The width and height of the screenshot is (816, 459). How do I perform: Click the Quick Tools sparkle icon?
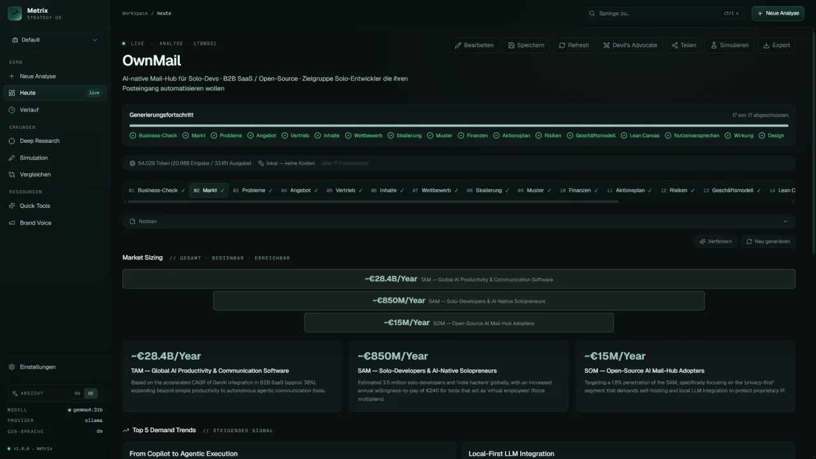12,206
